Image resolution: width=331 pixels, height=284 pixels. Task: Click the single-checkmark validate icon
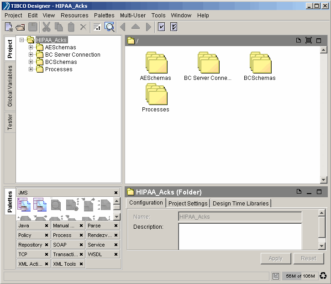coord(162,27)
